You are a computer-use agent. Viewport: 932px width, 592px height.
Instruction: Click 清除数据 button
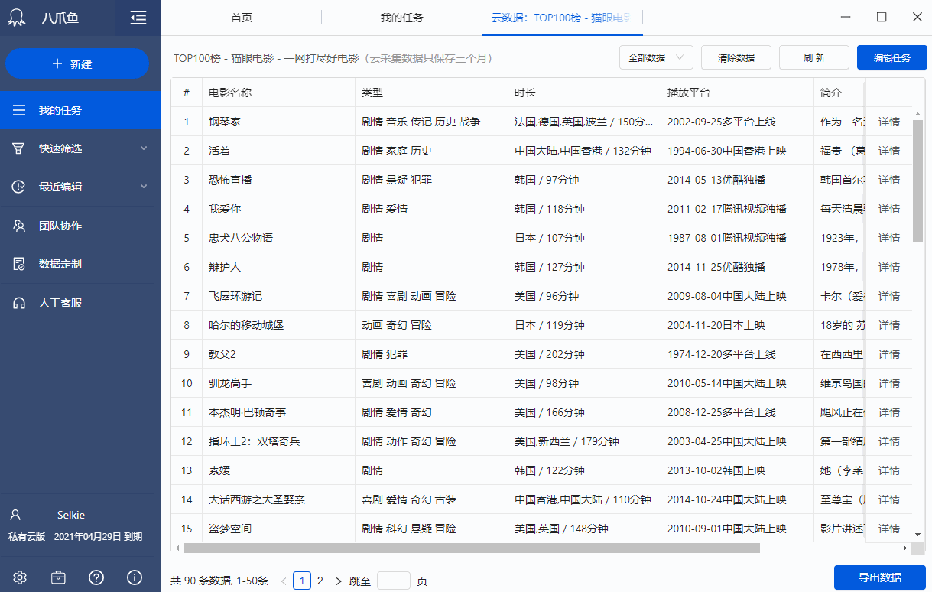[736, 57]
